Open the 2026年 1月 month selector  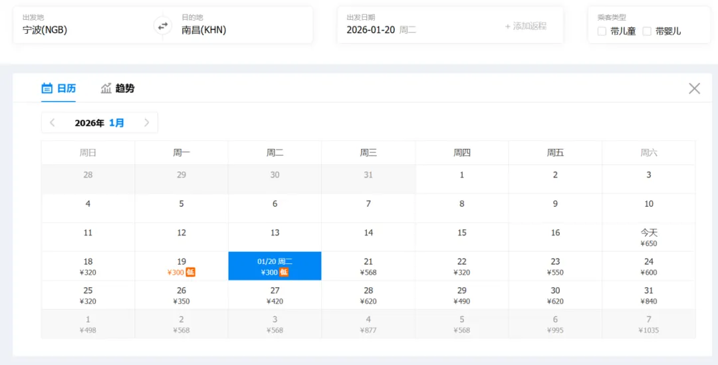[x=99, y=123]
